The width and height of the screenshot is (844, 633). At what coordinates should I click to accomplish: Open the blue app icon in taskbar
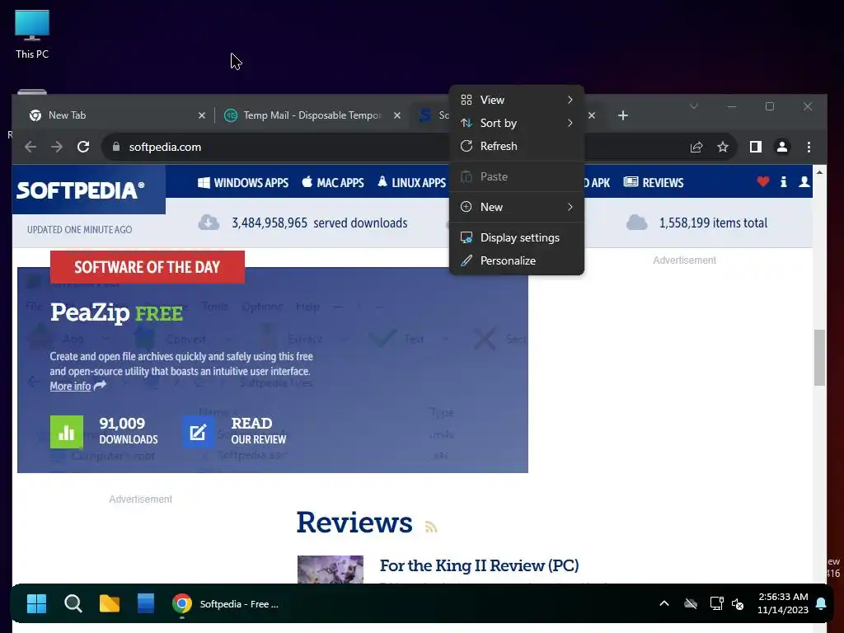pyautogui.click(x=145, y=604)
